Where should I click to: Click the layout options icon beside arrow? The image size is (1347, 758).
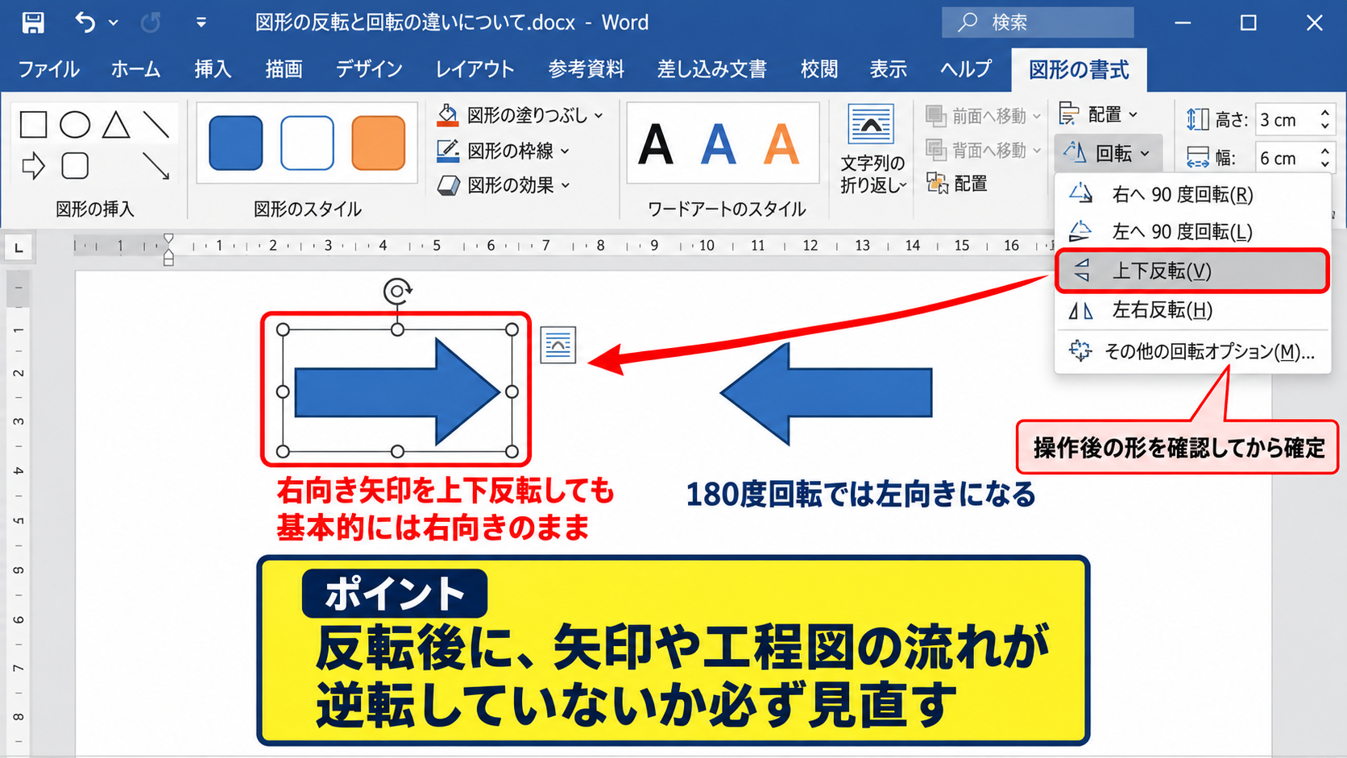558,345
